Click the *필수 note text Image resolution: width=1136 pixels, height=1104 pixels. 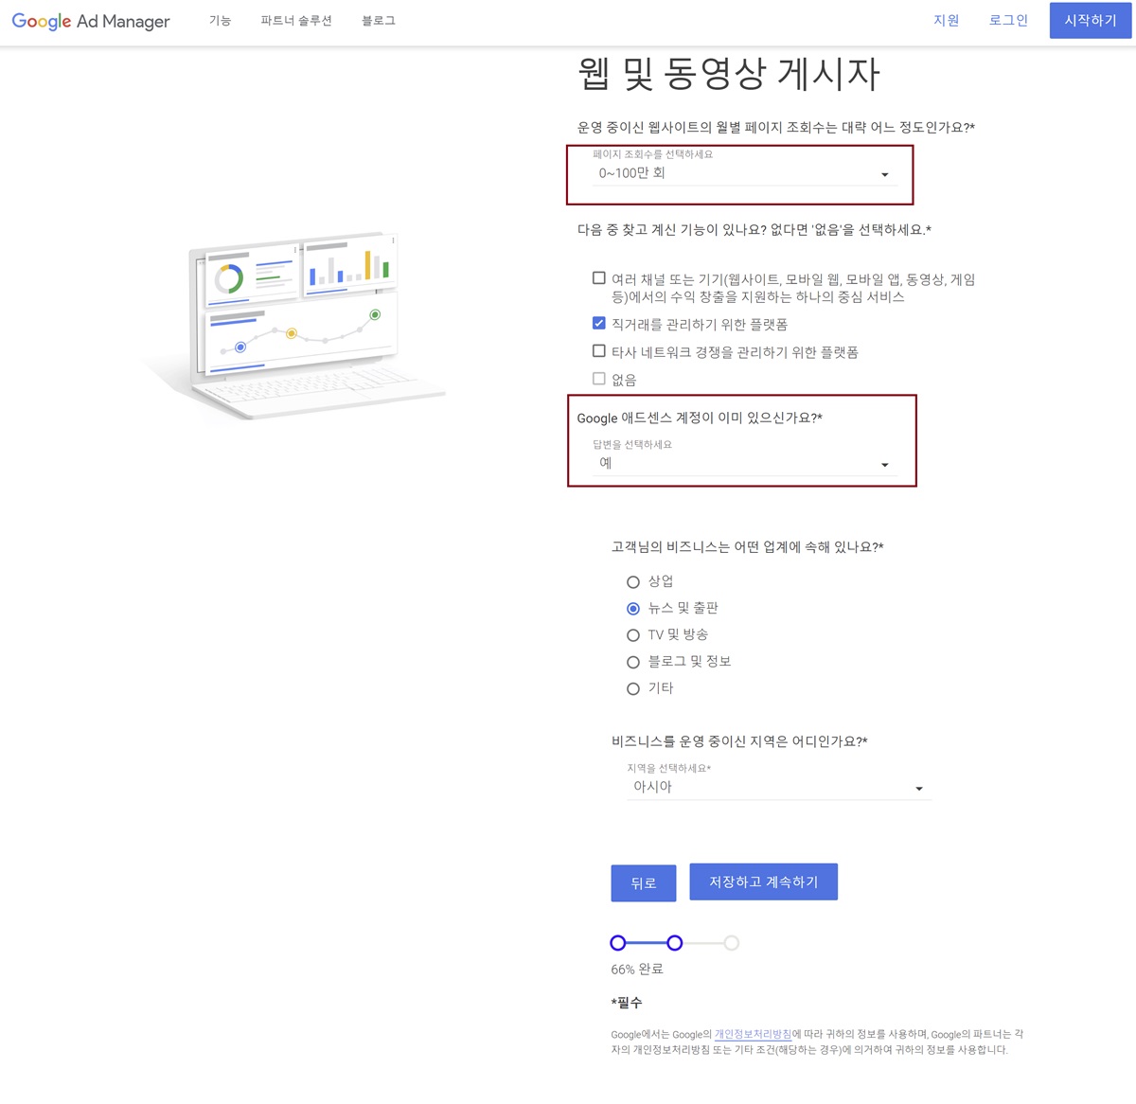[627, 1003]
